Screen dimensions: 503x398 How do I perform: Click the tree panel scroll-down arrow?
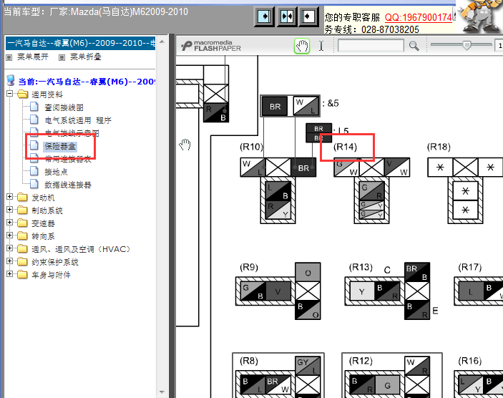(162, 392)
